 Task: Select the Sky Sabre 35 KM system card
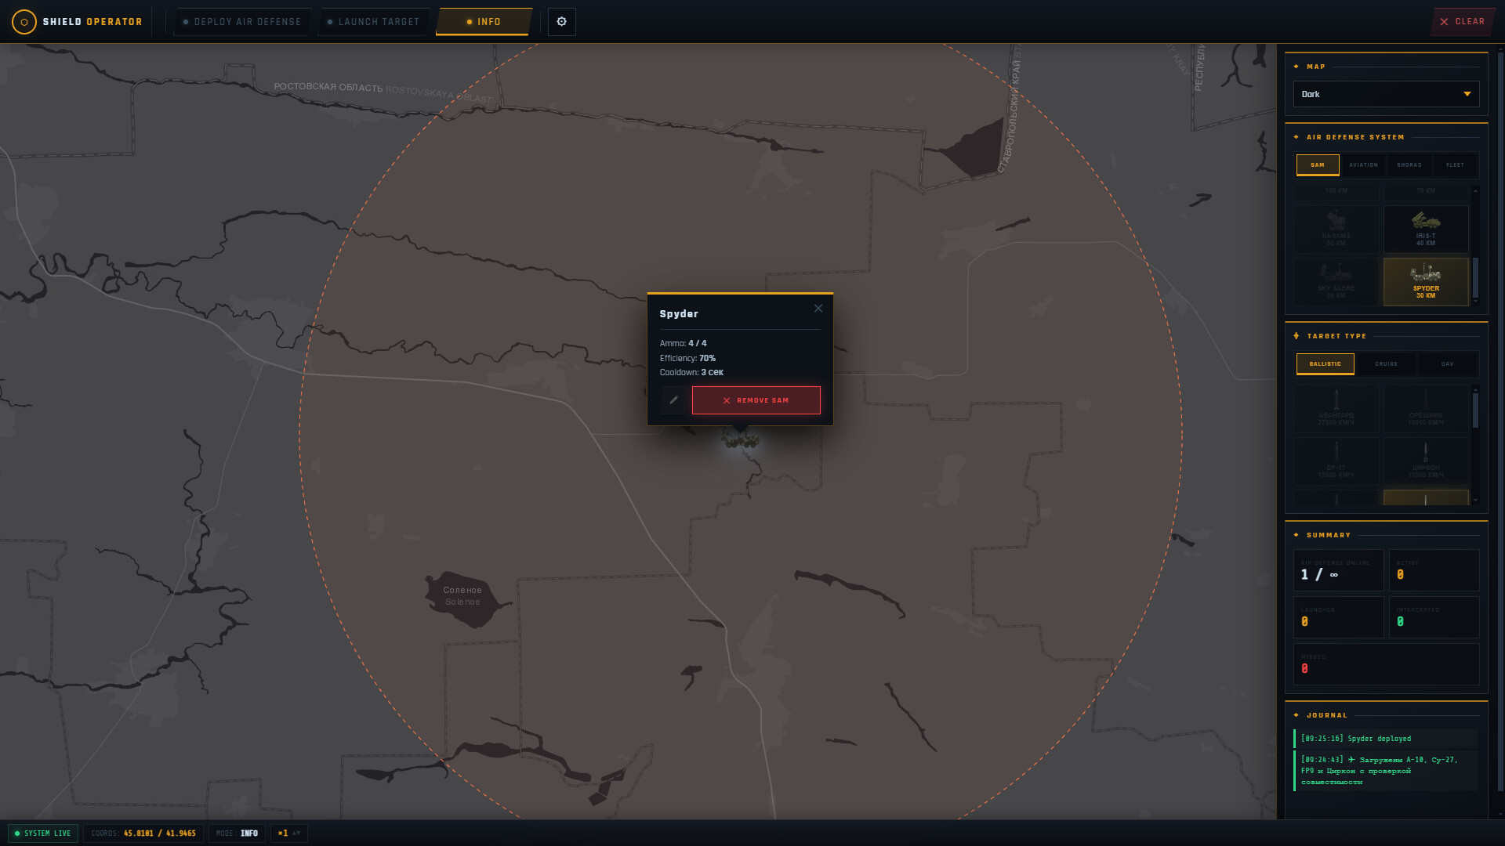coord(1336,281)
